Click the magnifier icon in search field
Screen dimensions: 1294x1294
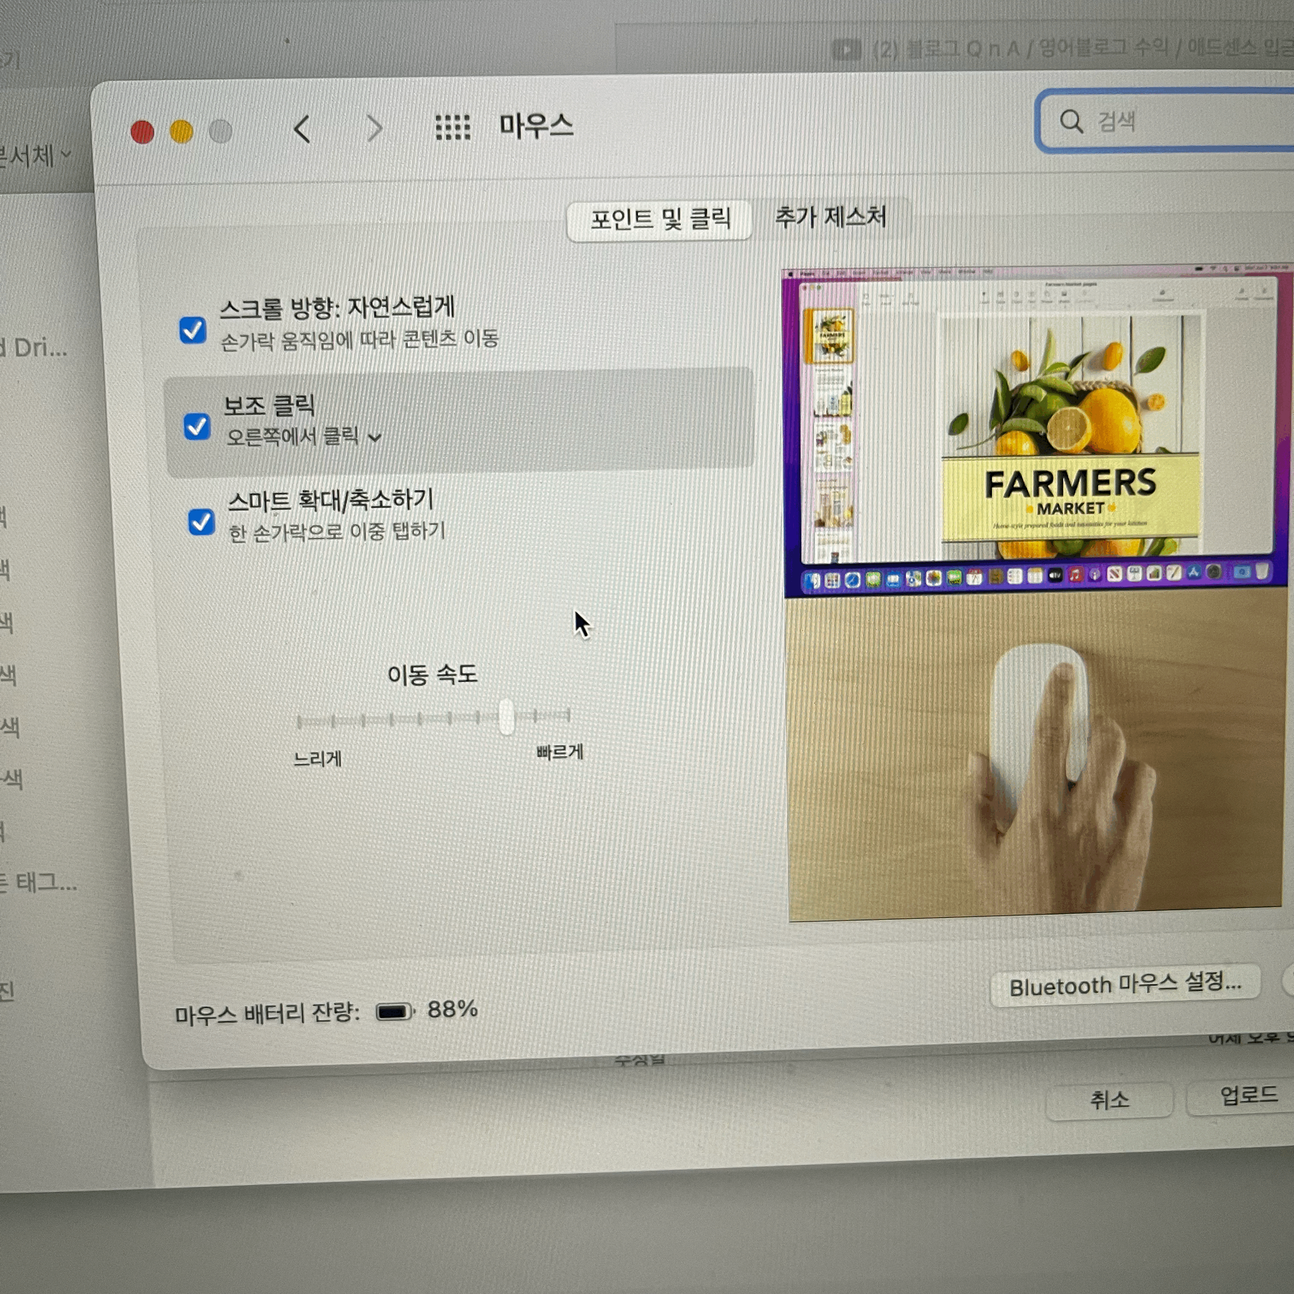tap(1071, 121)
